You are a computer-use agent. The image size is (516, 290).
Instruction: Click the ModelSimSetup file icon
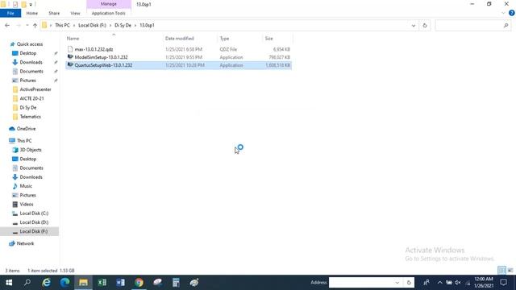[x=70, y=57]
